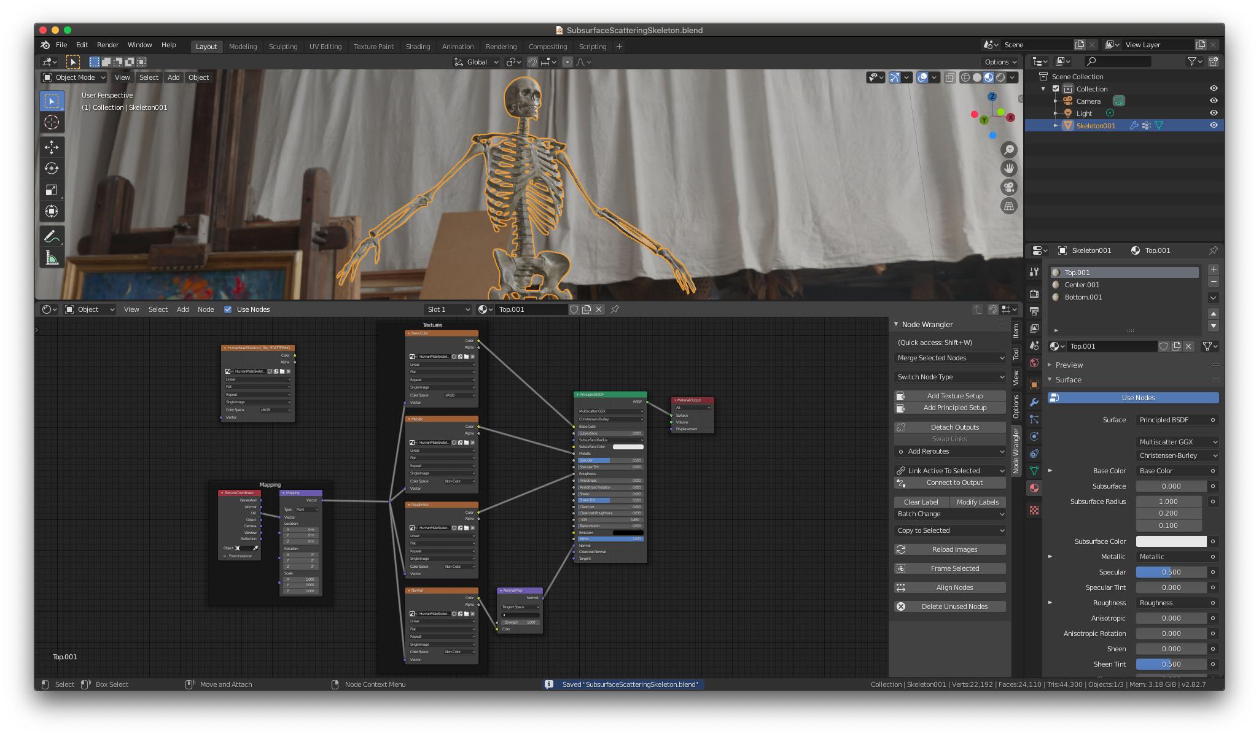
Task: Click the Shading tab in top menu
Action: [416, 45]
